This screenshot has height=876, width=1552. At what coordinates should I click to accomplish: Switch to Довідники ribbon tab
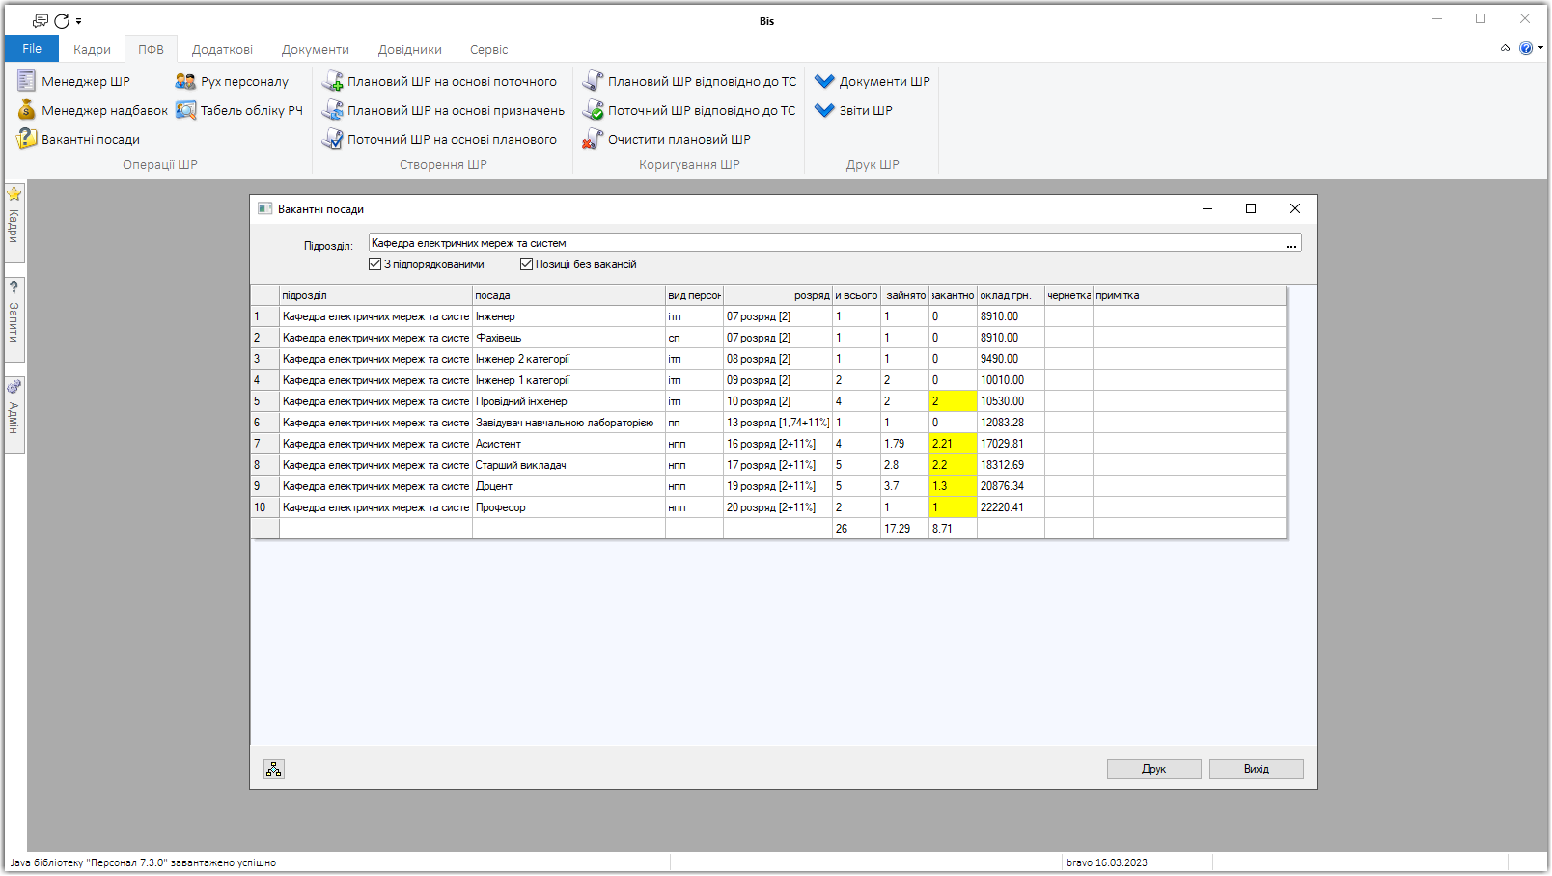pos(410,49)
